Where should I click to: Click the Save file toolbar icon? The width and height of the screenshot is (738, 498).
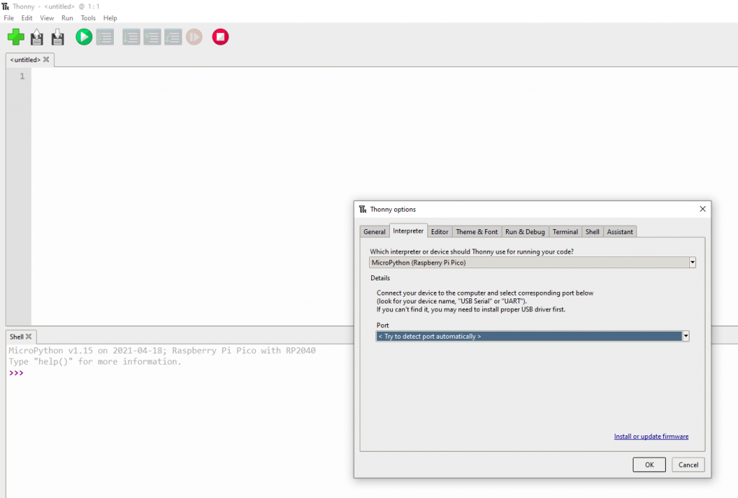coord(58,37)
